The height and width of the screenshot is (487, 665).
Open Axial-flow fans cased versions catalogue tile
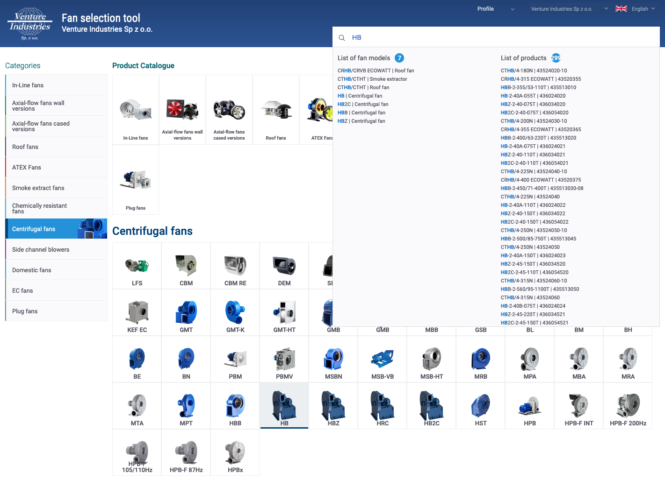(229, 110)
